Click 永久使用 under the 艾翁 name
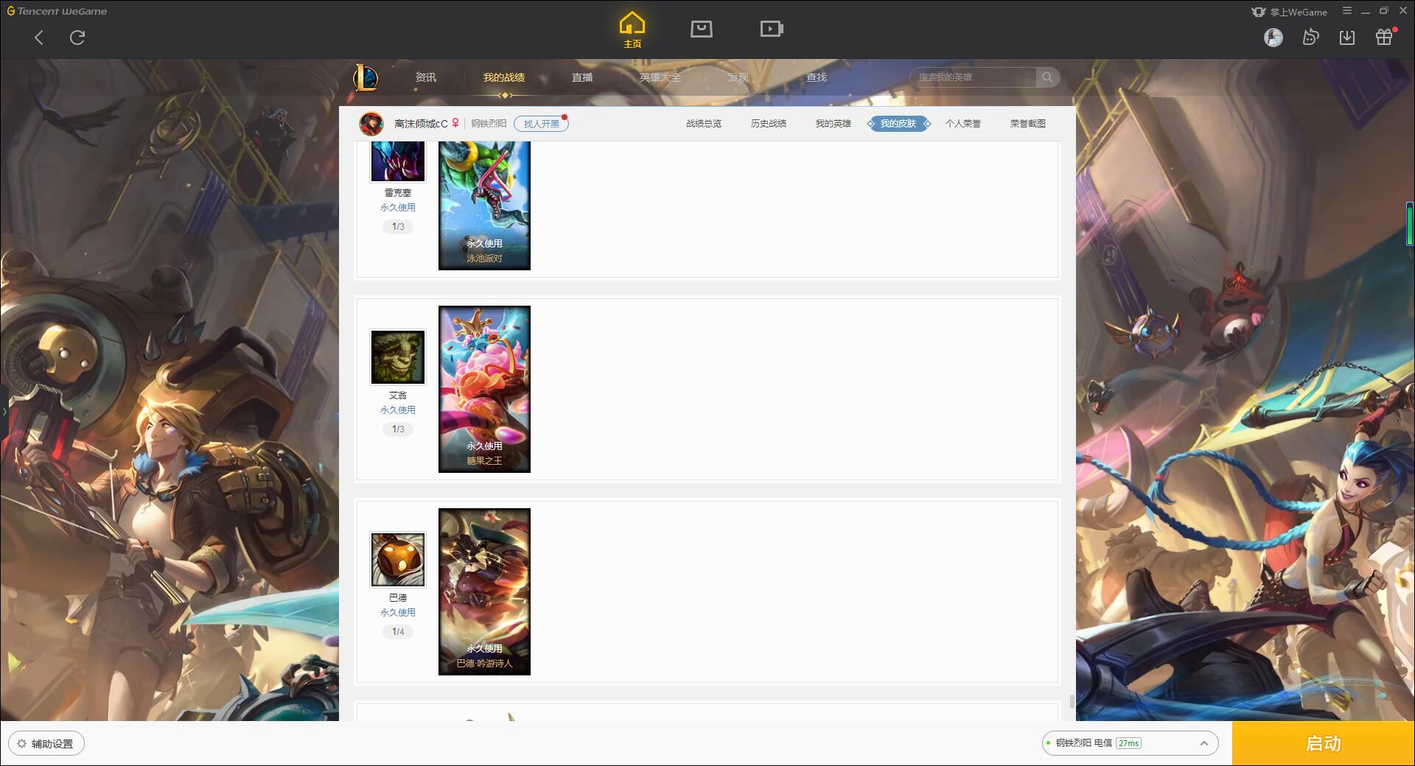Image resolution: width=1415 pixels, height=766 pixels. (x=398, y=410)
